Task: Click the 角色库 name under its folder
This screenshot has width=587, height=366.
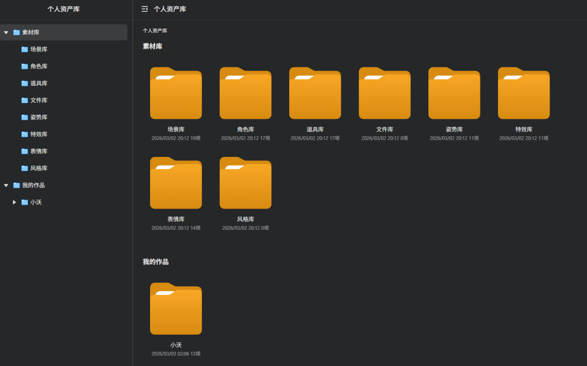Action: (246, 129)
